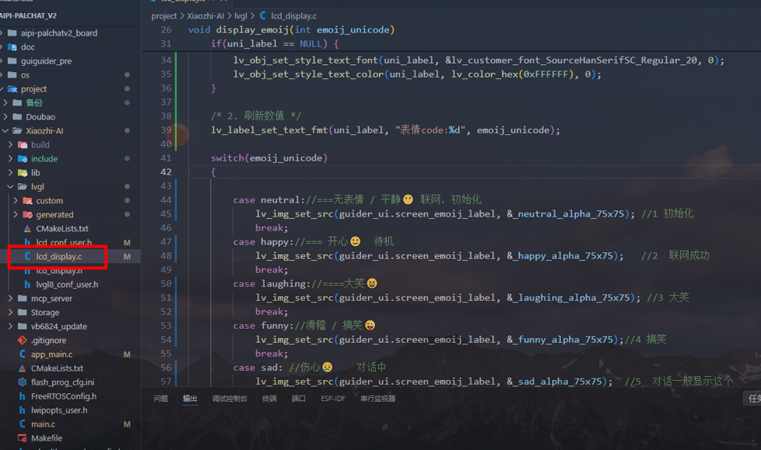The image size is (761, 450).
Task: Collapse the lvgl folder in explorer
Action: tap(10, 187)
